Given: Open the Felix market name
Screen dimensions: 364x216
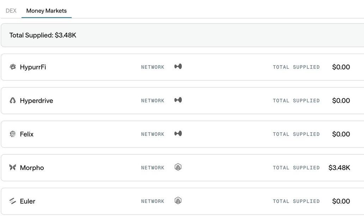Looking at the screenshot, I should [x=26, y=134].
